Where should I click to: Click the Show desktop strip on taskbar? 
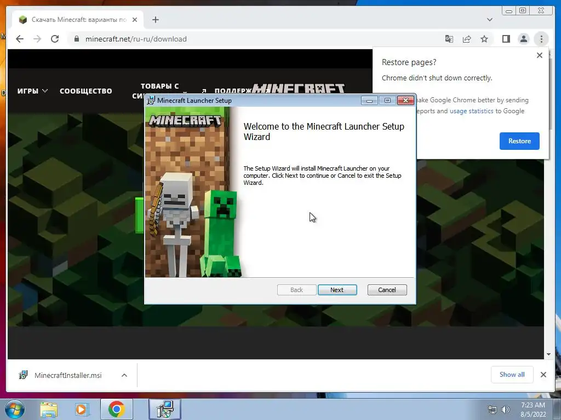point(557,409)
